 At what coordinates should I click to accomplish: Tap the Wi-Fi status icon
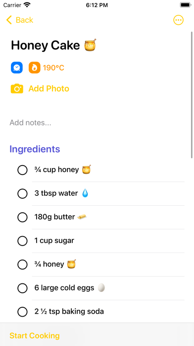(27, 5)
